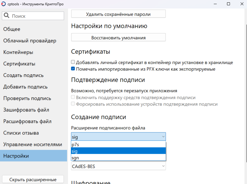Click the Расширение подписанного файла label
This screenshot has height=184, width=247.
click(x=108, y=128)
